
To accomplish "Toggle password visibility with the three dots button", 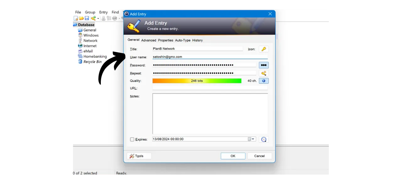I will click(x=263, y=65).
